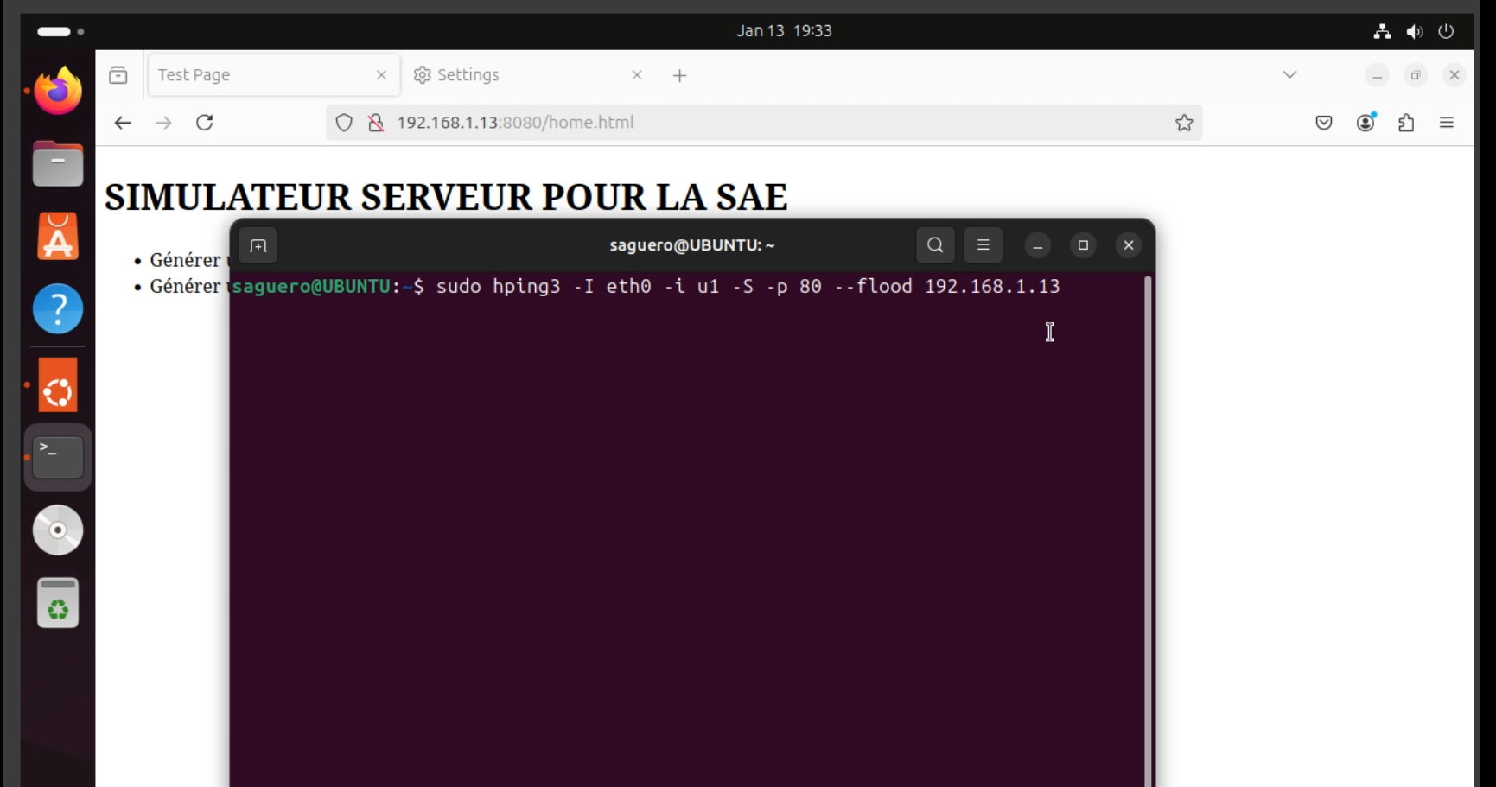
Task: Open the terminal hamburger menu
Action: [x=983, y=245]
